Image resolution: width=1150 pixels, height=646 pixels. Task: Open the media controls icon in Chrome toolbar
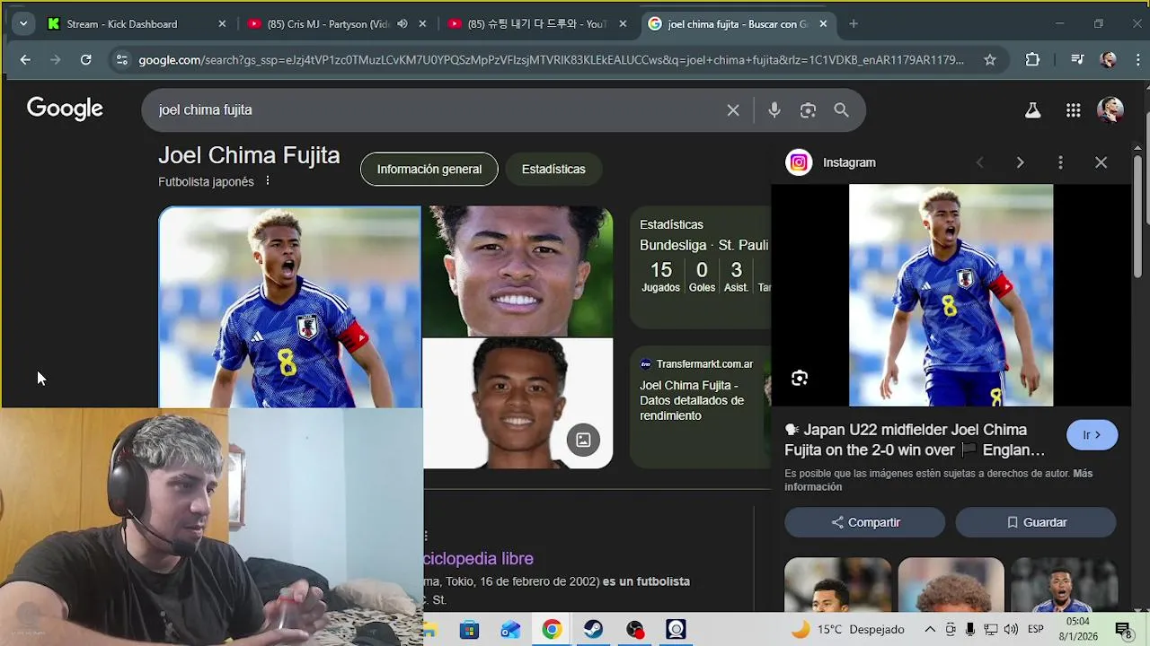pos(1077,60)
